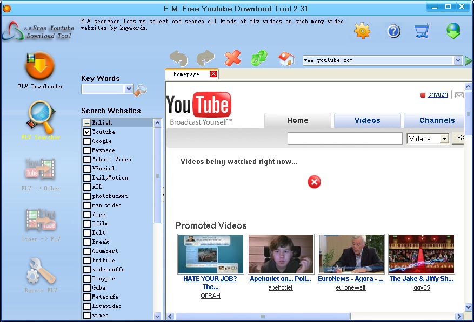Viewport: 474px width, 322px height.
Task: Open the euronewsit channel link
Action: click(x=351, y=288)
